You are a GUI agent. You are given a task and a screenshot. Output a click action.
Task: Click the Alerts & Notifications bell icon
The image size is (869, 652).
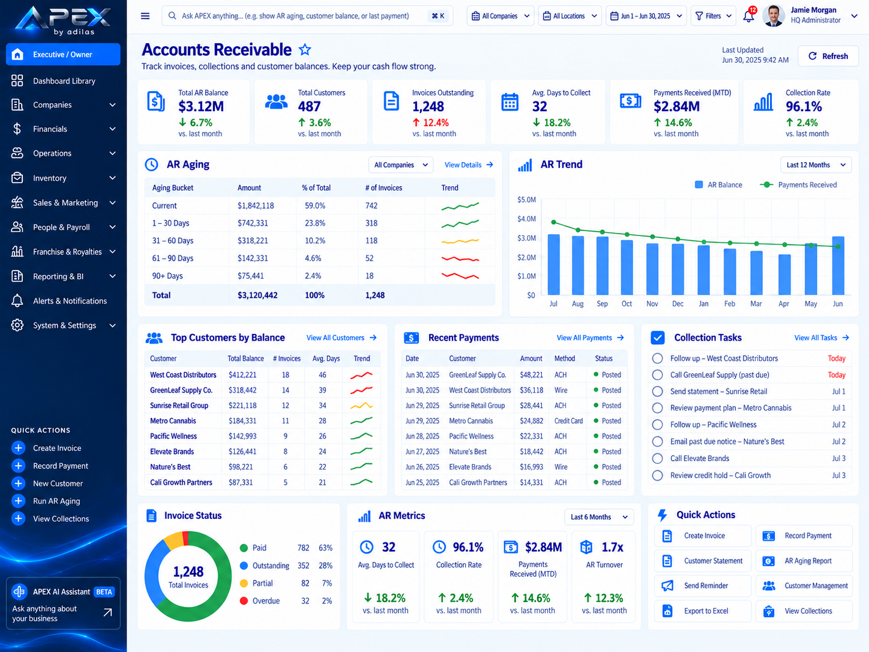tap(17, 301)
